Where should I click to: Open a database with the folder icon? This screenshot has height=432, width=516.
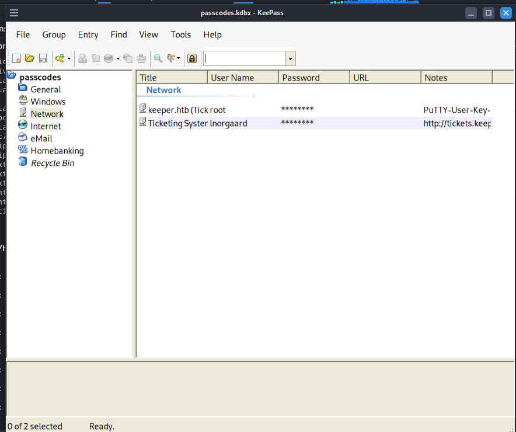click(30, 58)
